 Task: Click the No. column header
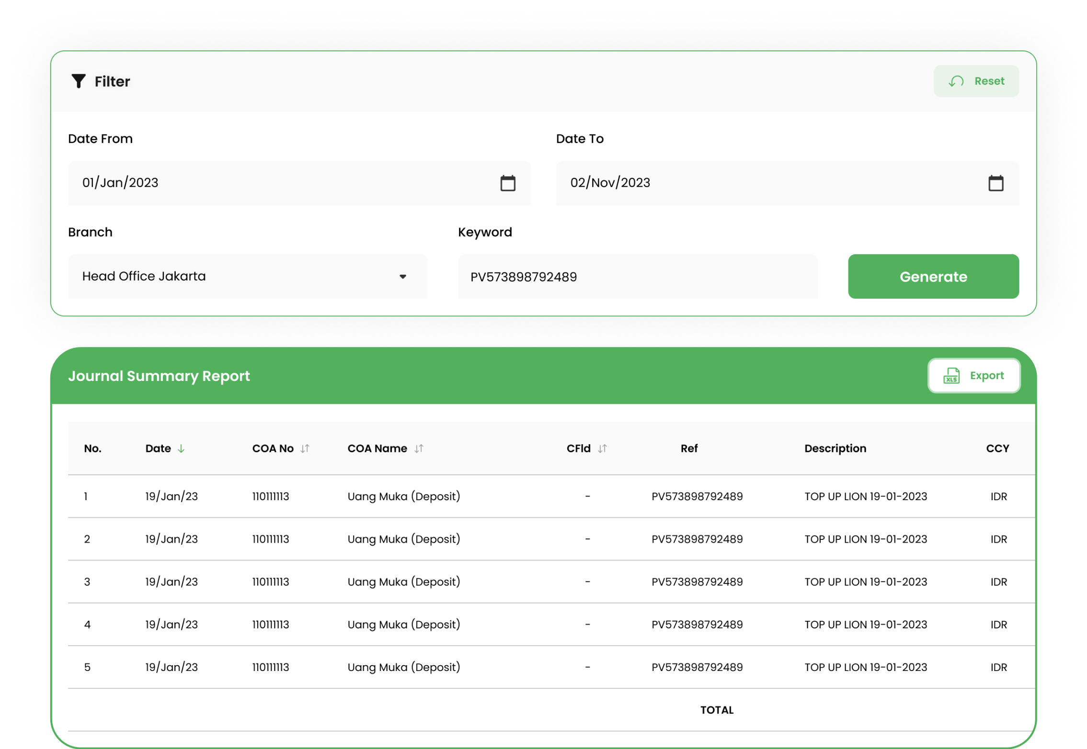[x=92, y=448]
